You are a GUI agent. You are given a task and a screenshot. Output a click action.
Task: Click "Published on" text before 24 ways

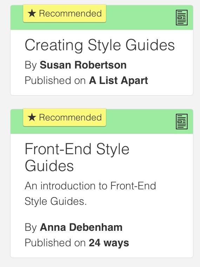tap(55, 243)
